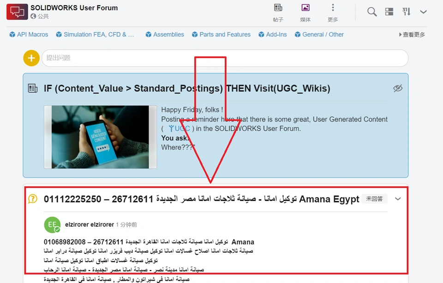The image size is (443, 283).
Task: Click the post type icon of pinned post
Action: click(x=33, y=88)
